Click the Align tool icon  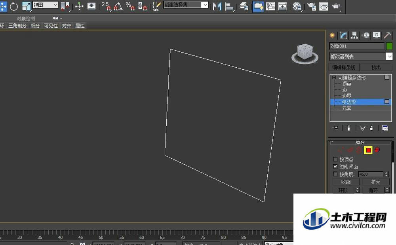point(229,6)
